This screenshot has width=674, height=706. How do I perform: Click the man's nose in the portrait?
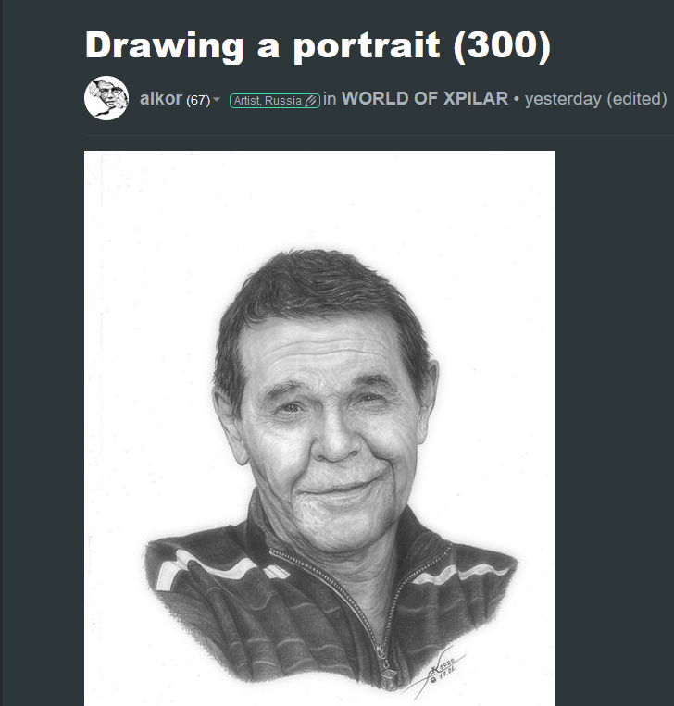coord(337,439)
